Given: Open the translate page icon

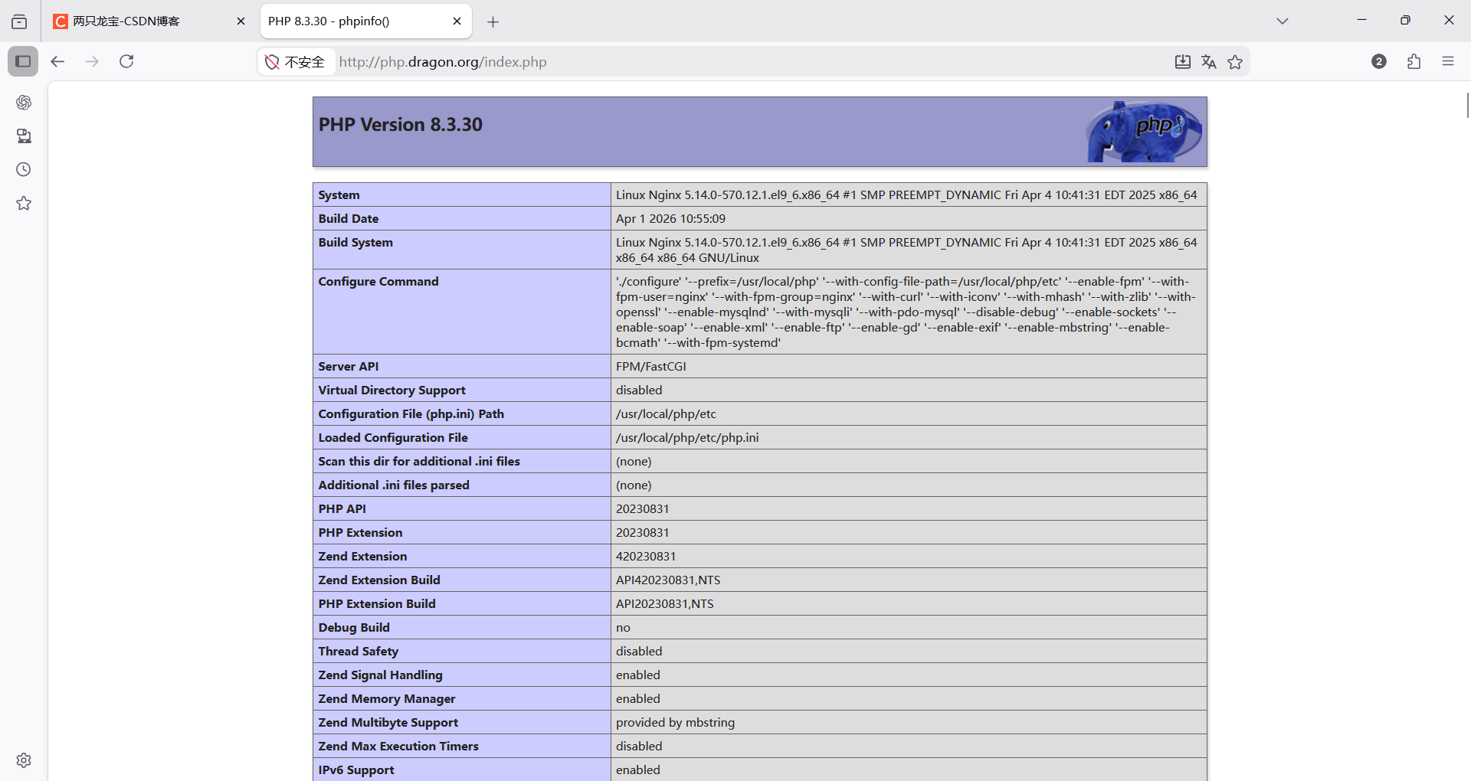Looking at the screenshot, I should click(x=1209, y=62).
